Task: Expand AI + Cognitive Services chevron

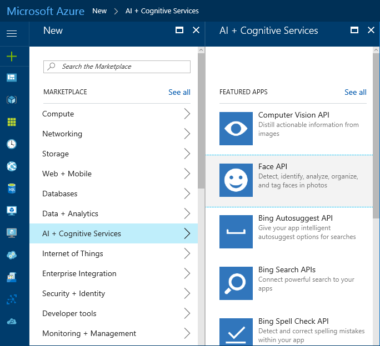Action: pos(187,233)
